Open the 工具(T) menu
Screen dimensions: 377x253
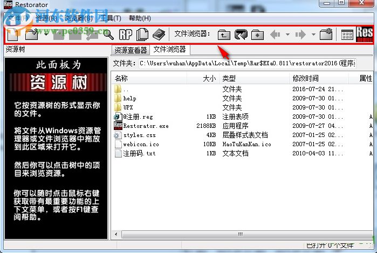click(111, 18)
